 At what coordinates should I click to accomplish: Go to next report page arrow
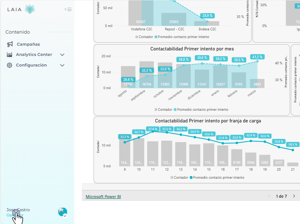(294, 196)
